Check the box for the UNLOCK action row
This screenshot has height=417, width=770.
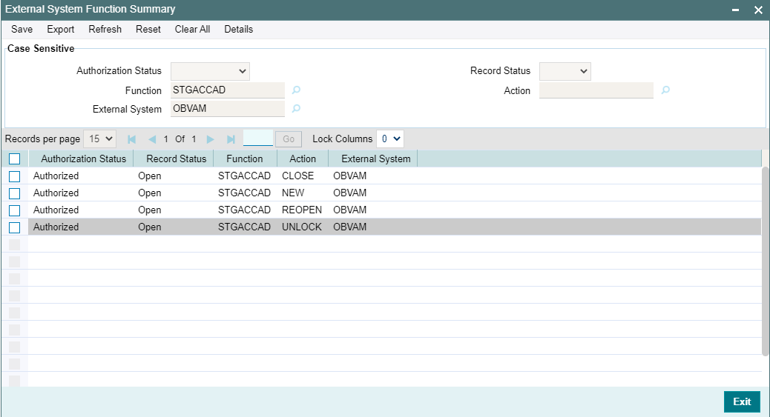click(x=15, y=227)
